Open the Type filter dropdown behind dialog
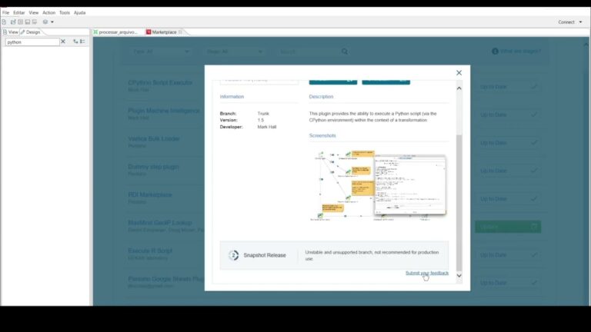This screenshot has width=591, height=332. (161, 51)
